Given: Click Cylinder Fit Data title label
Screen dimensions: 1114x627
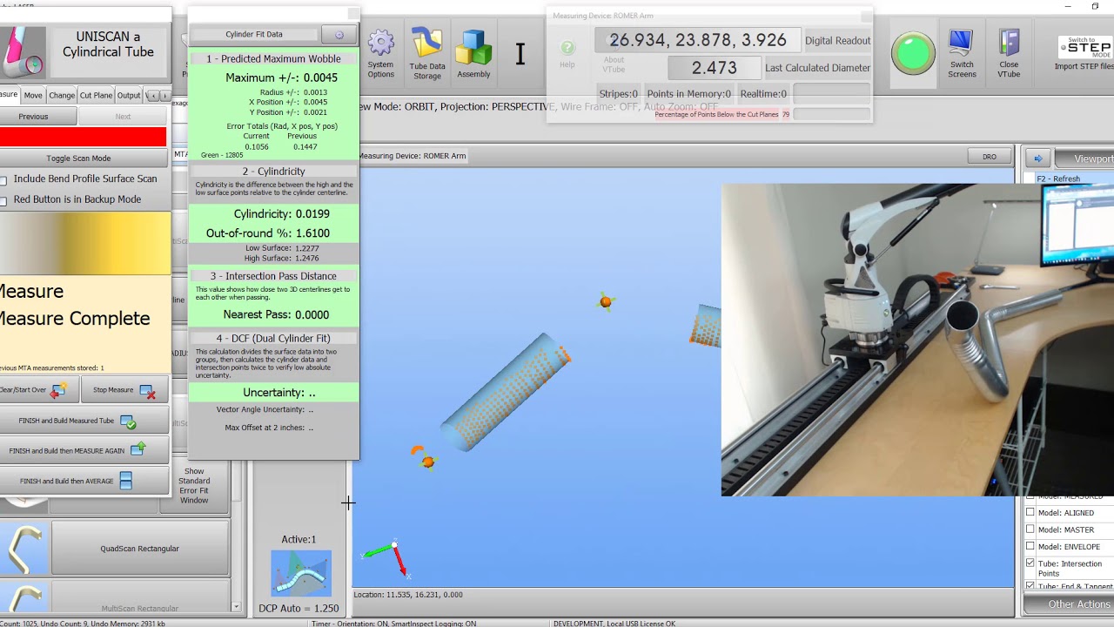Looking at the screenshot, I should pos(254,35).
